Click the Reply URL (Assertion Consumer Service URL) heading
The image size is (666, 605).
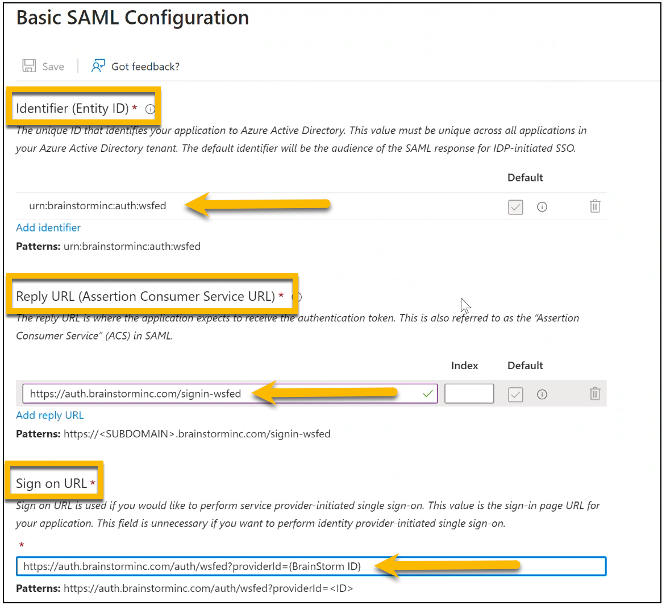coord(145,296)
